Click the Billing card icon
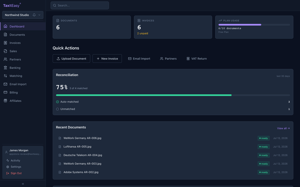 tap(5, 92)
